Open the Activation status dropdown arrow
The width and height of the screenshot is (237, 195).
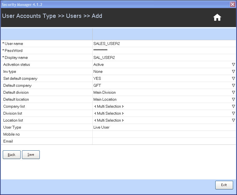tap(233, 65)
